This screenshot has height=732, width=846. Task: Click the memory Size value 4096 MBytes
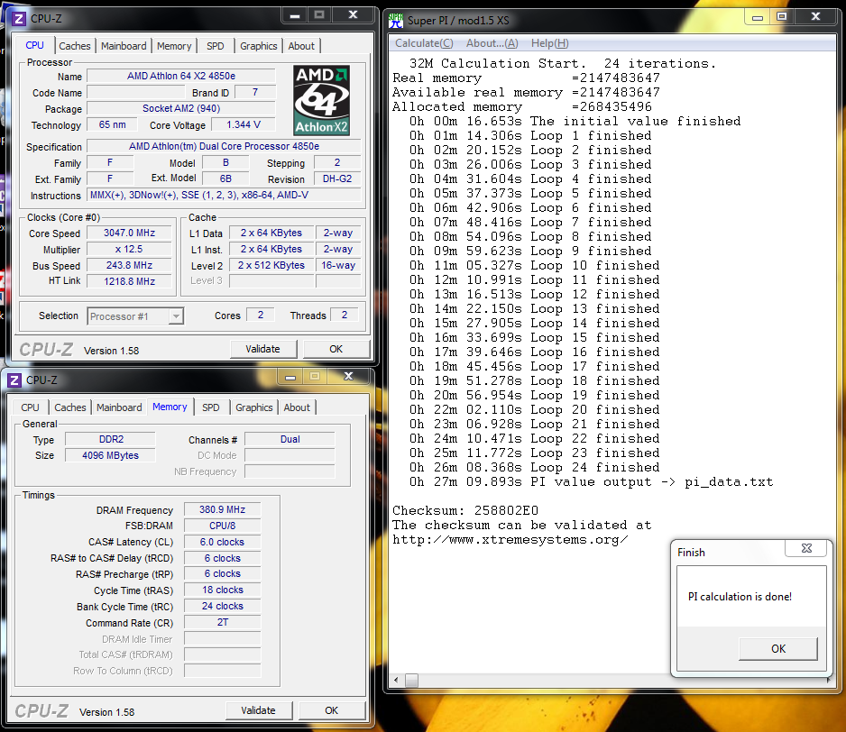[111, 455]
